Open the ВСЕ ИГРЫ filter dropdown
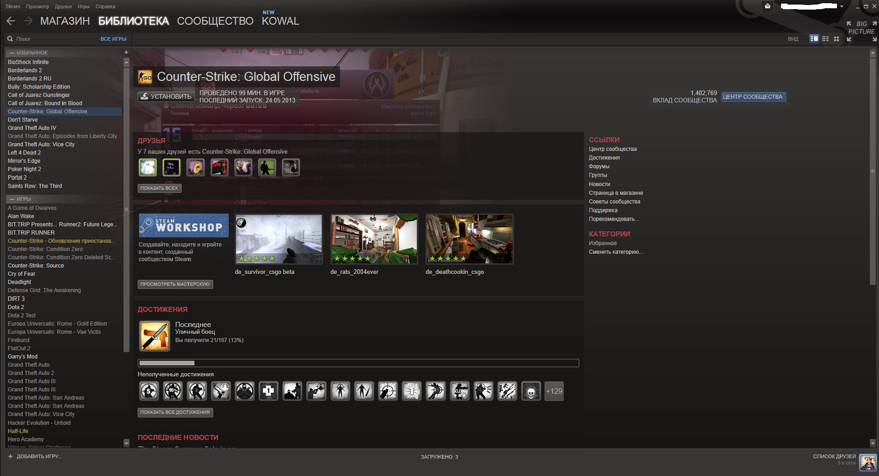The image size is (879, 476). click(113, 39)
